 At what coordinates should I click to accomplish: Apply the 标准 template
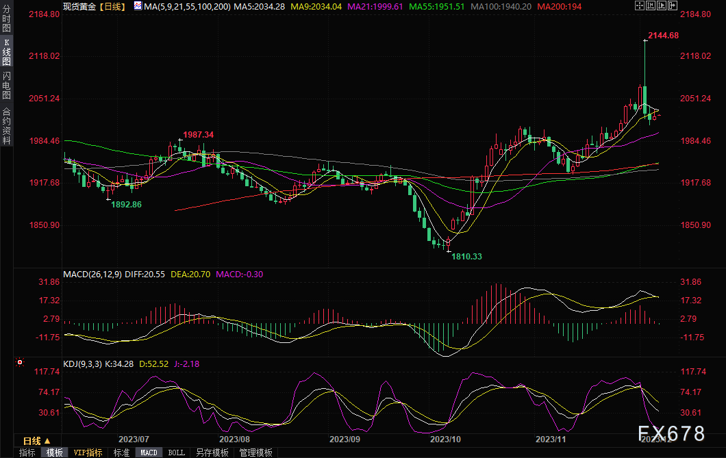(121, 453)
